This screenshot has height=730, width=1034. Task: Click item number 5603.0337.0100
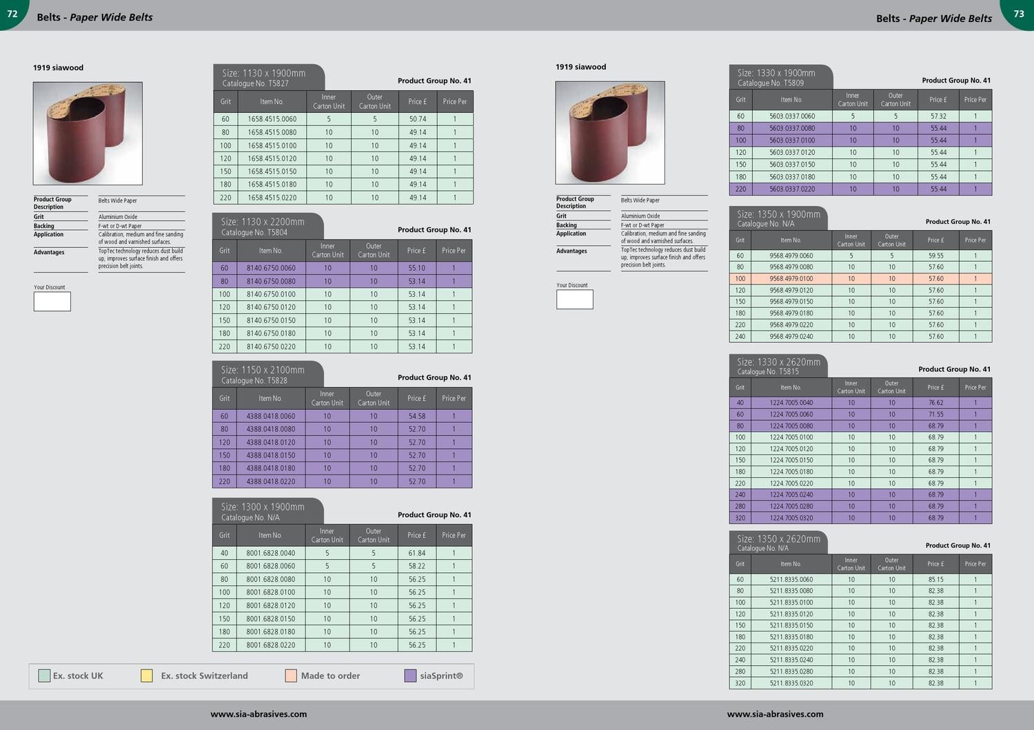coord(792,140)
